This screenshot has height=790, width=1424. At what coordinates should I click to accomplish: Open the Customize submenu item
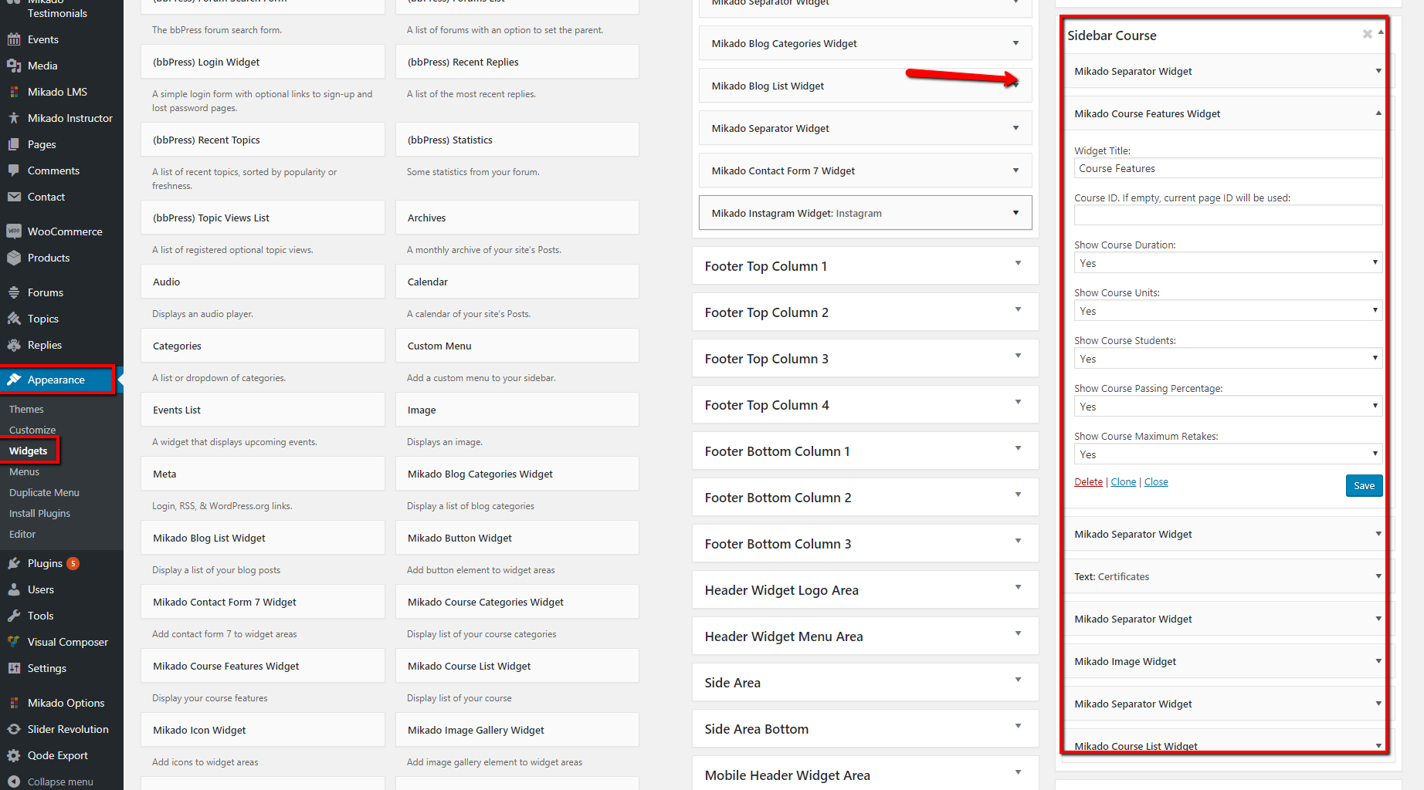[x=32, y=430]
